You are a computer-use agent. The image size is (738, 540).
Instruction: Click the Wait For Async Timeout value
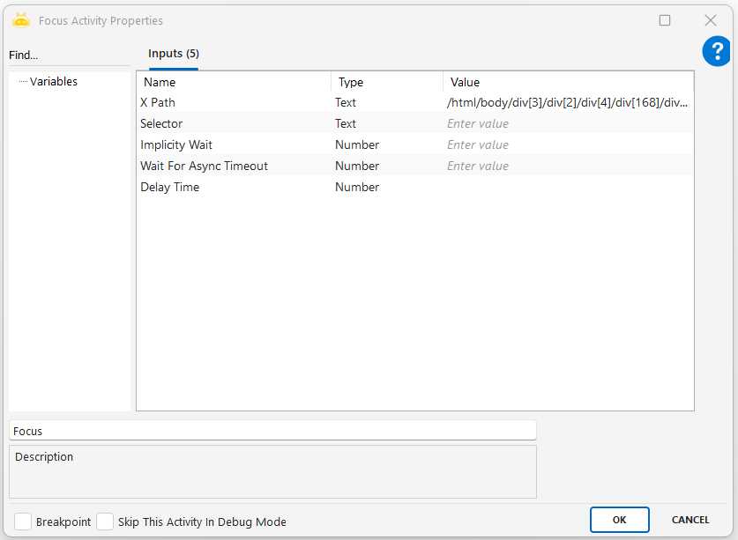[x=567, y=166]
